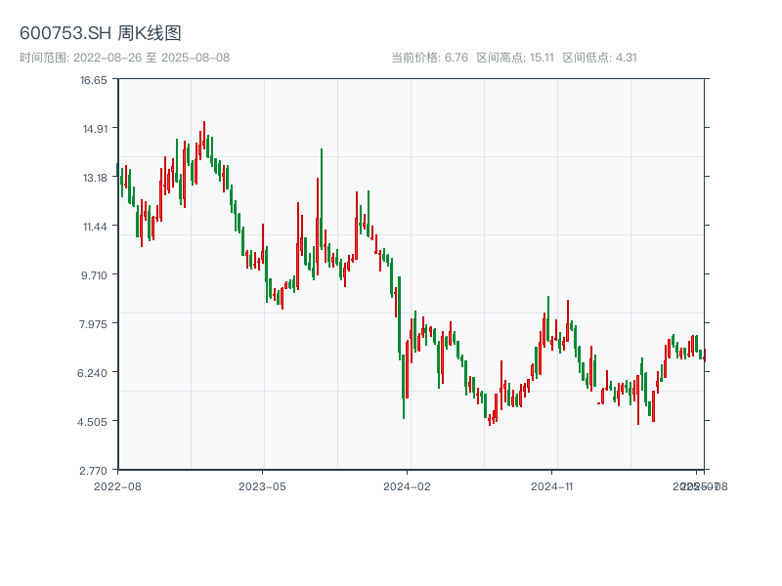Screen dimensions: 782x586
Task: Click the y-axis value 9.710
Action: point(94,275)
